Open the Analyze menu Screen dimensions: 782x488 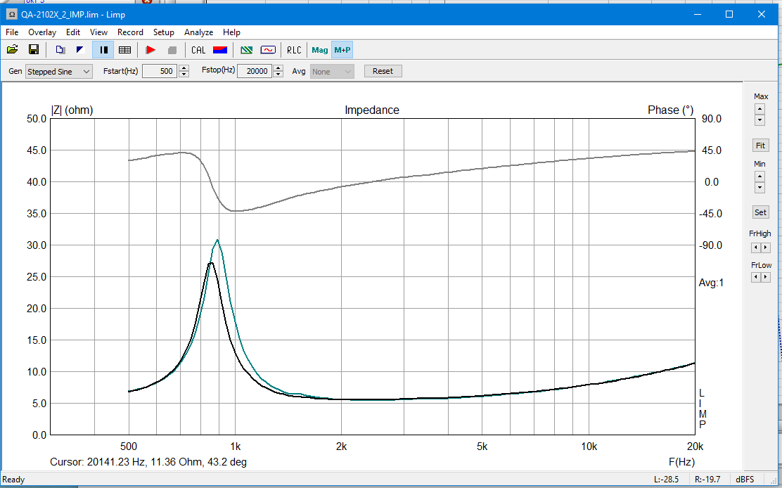pyautogui.click(x=198, y=32)
